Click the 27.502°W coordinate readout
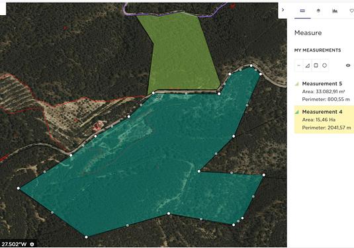Screen dimensions: 354x248 [14, 244]
